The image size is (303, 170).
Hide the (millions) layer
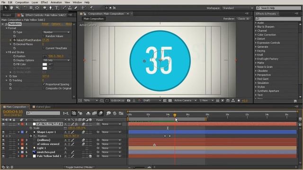tap(3, 140)
